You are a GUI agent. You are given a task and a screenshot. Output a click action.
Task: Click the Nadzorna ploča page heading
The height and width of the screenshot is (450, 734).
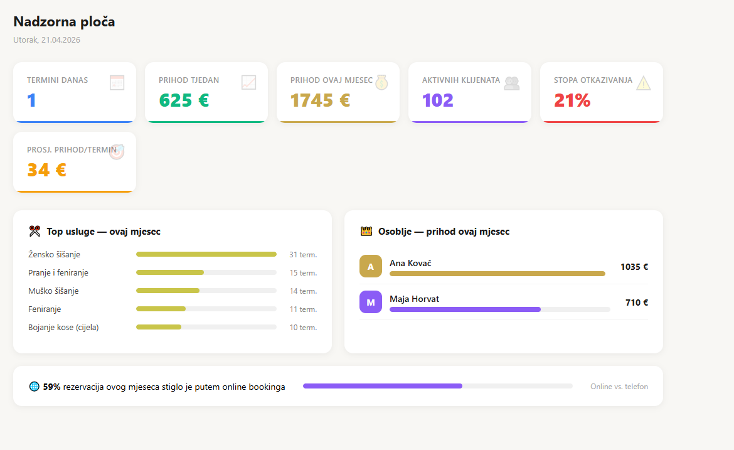click(x=64, y=22)
